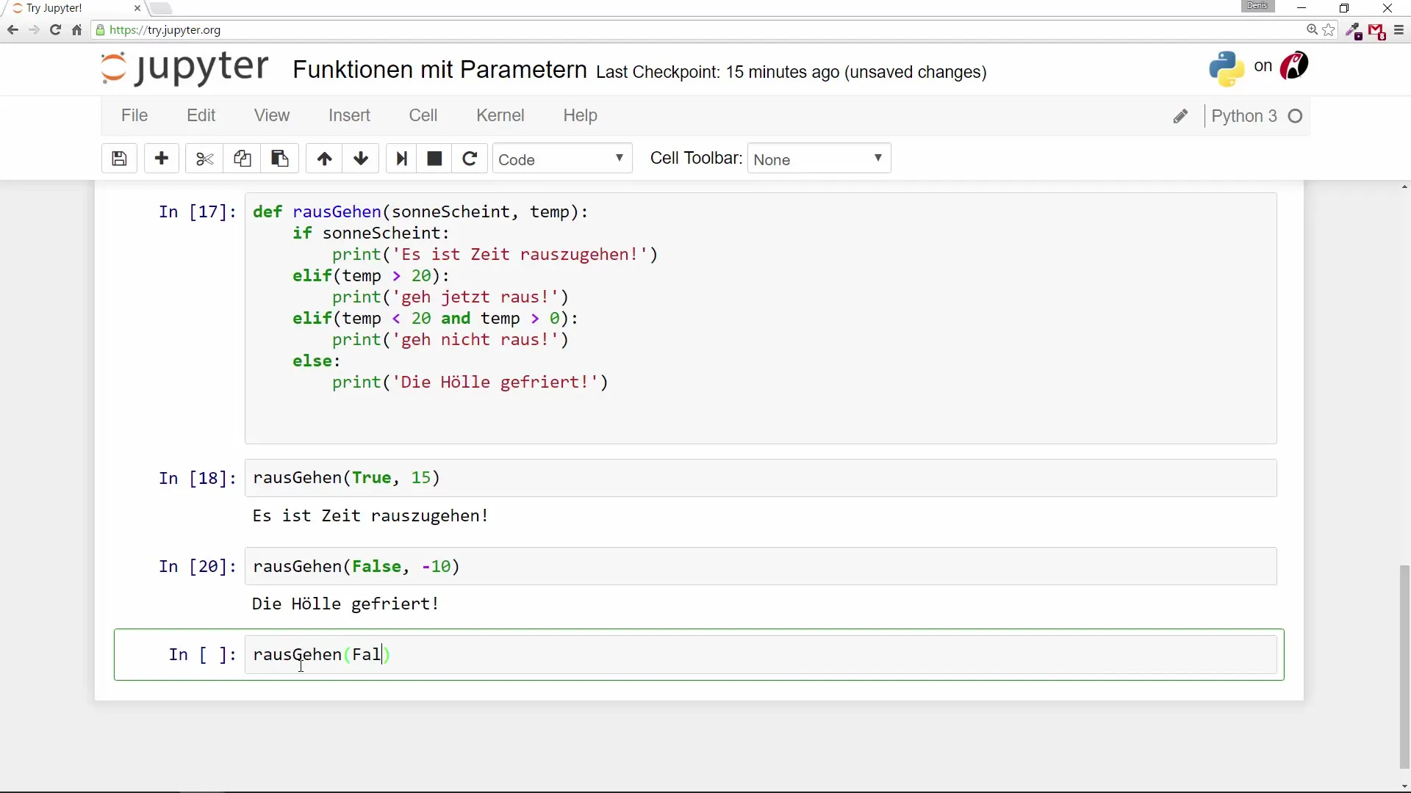The height and width of the screenshot is (793, 1411).
Task: Click output text 'Die Hölle gefriert!'
Action: pos(345,604)
